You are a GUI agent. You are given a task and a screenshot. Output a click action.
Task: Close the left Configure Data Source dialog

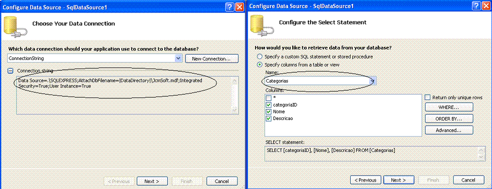239,7
